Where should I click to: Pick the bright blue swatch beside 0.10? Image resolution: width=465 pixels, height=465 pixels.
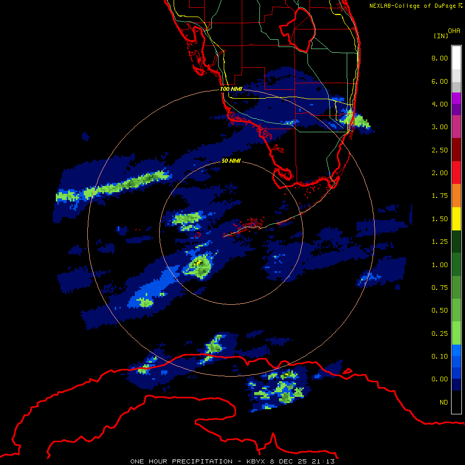click(456, 350)
